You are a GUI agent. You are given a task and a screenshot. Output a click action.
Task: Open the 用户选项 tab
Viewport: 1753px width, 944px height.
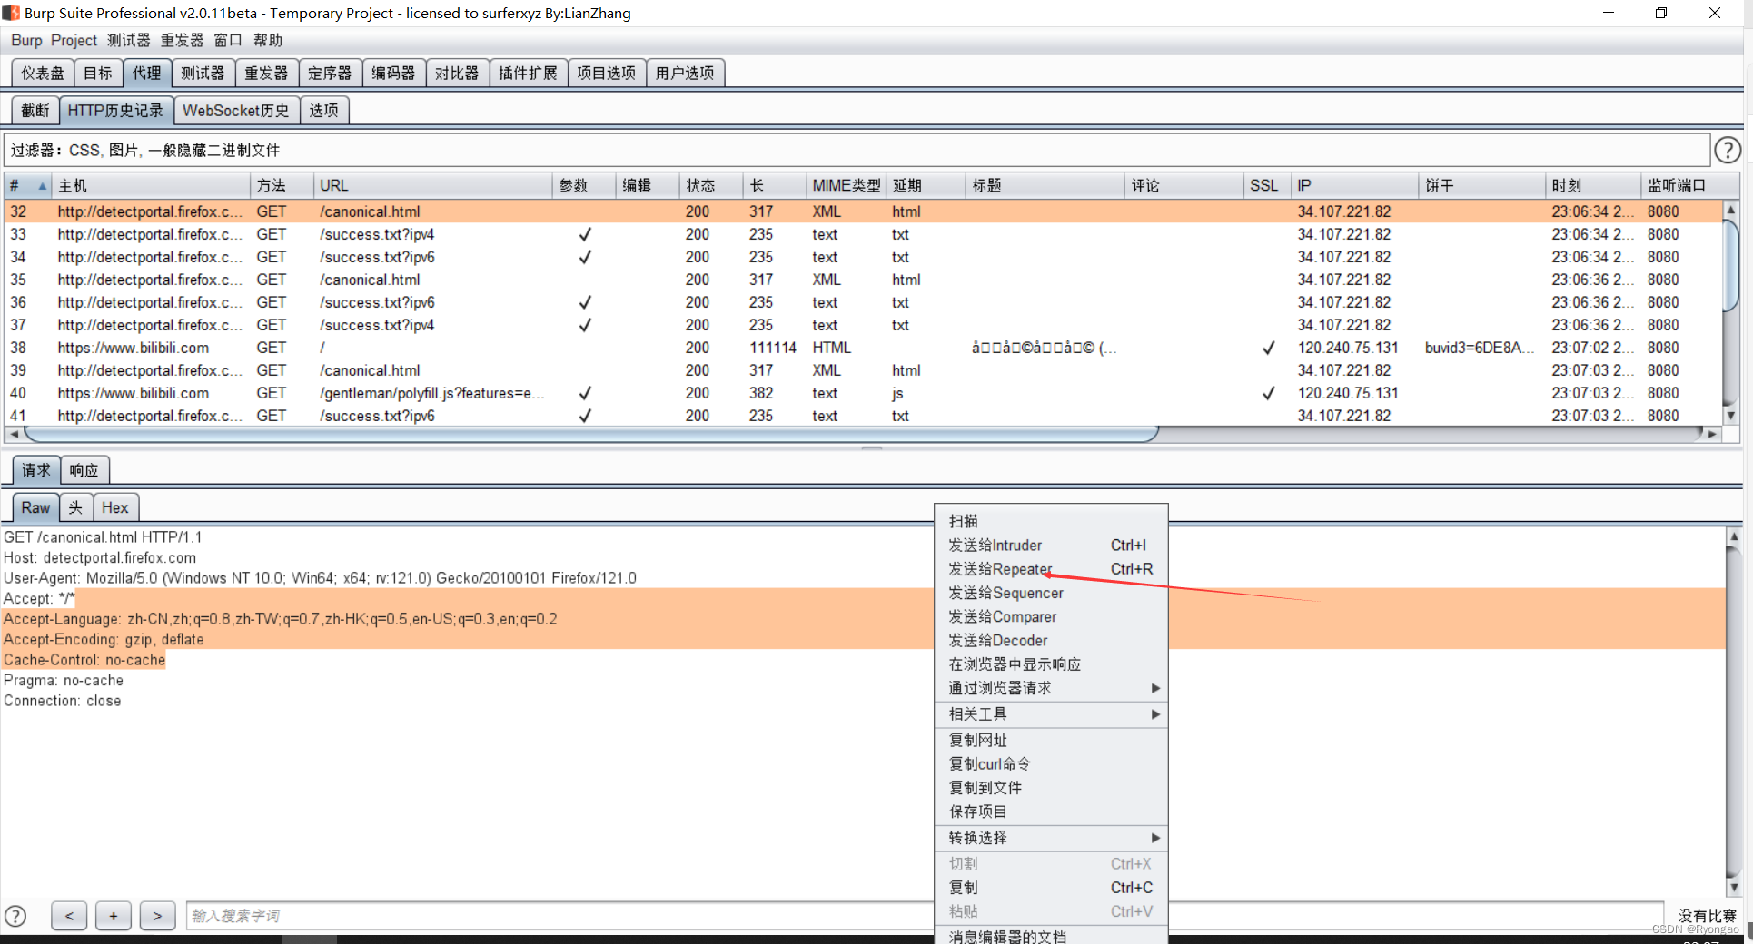pyautogui.click(x=685, y=73)
